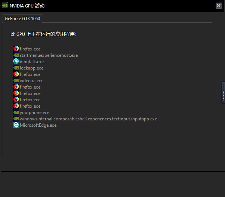The width and height of the screenshot is (225, 197).
Task: Click the NVIDIA GPU 活动 window title
Action: pyautogui.click(x=27, y=6)
